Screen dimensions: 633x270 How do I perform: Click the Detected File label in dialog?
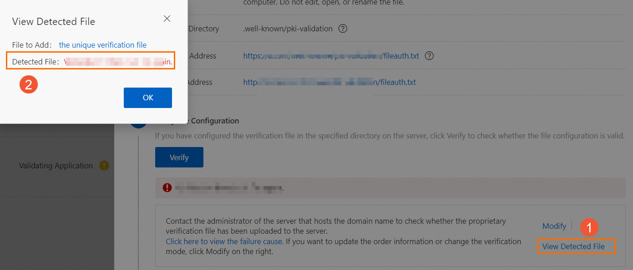(35, 62)
